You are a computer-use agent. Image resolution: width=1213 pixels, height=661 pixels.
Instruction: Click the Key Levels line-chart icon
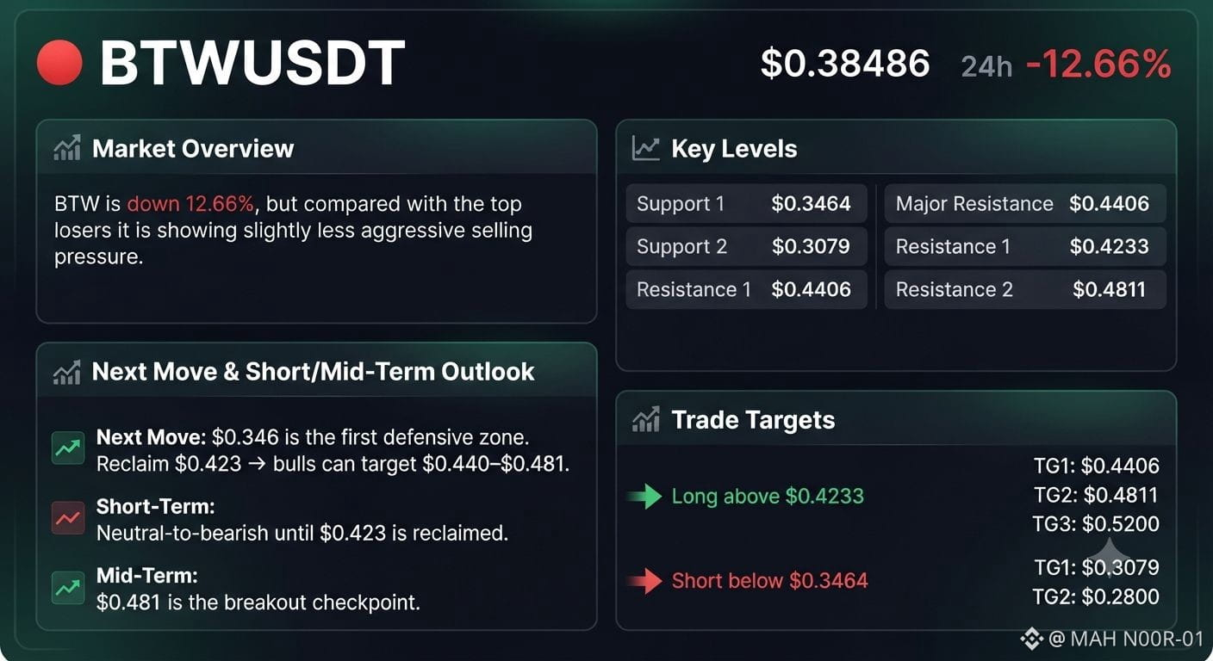[x=646, y=148]
